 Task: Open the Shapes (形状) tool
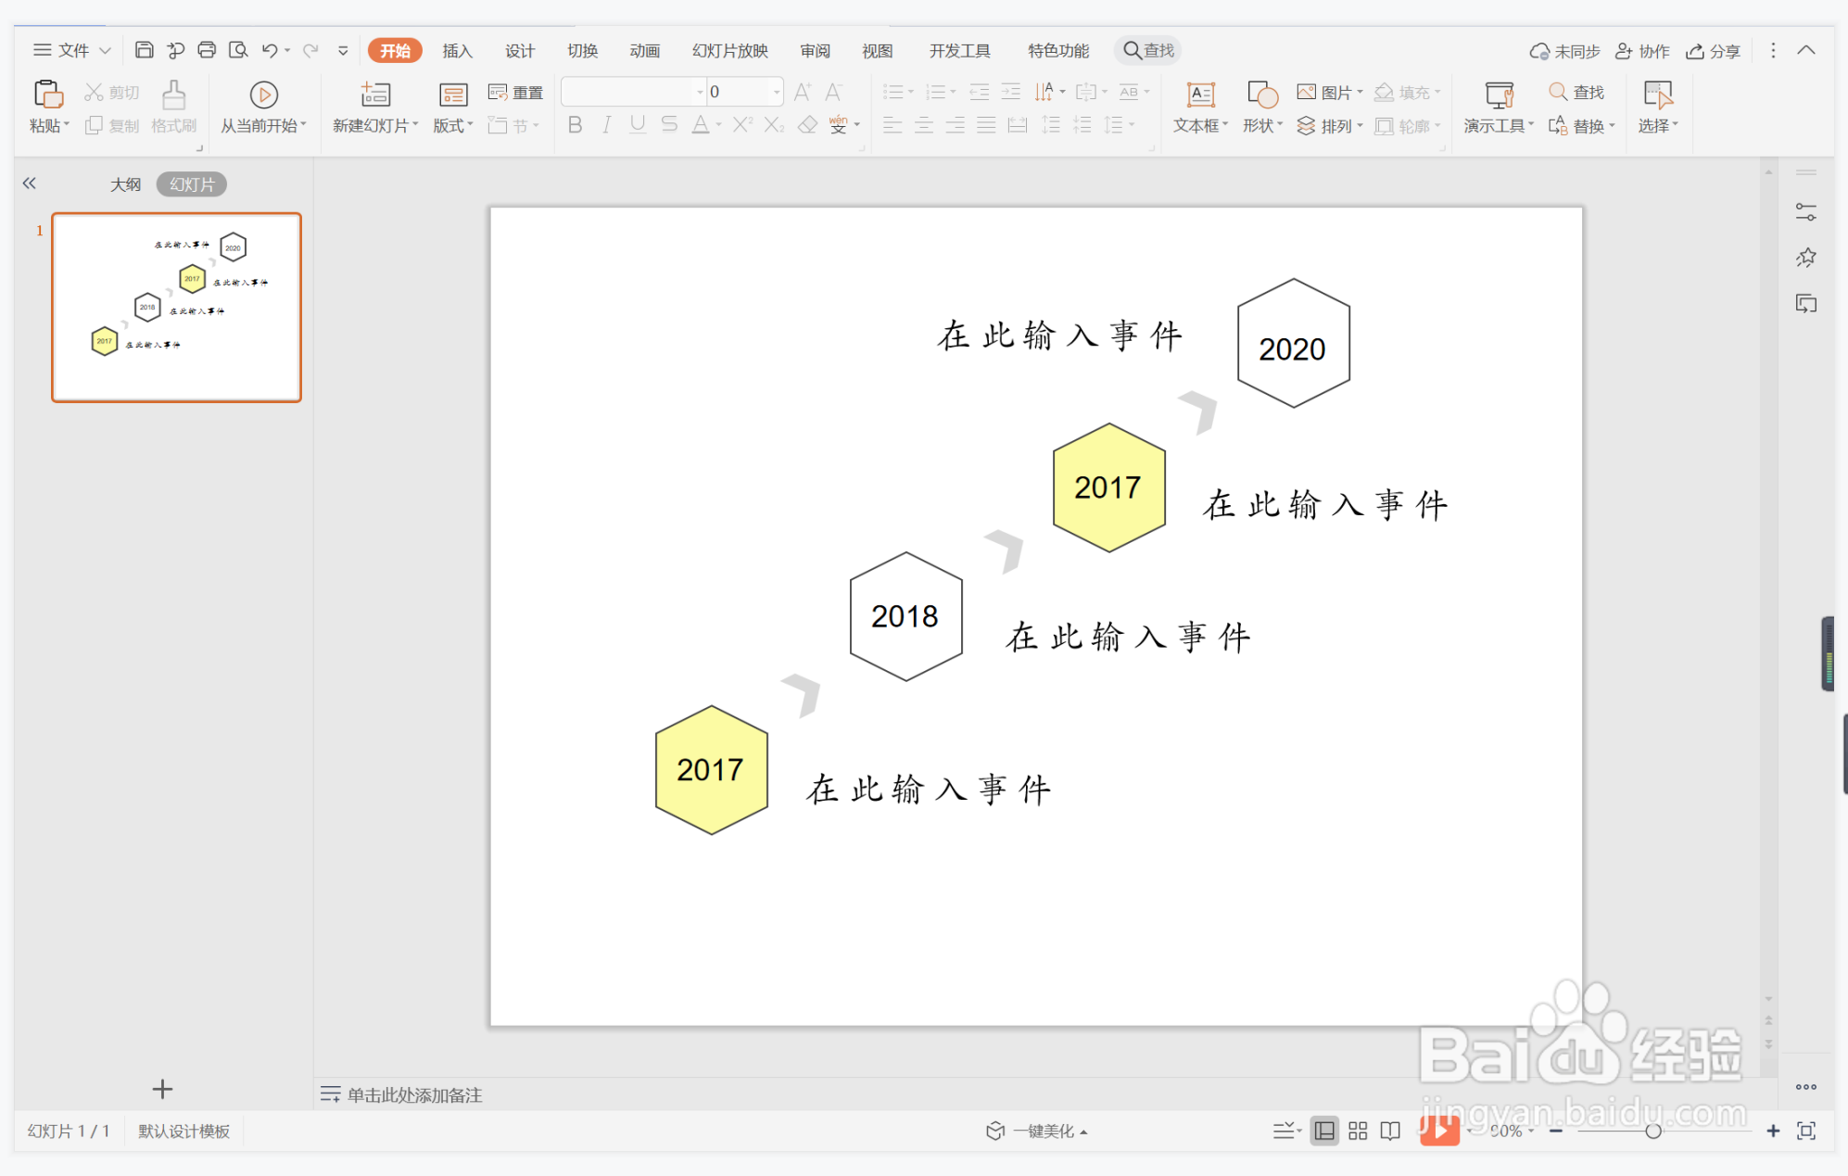pos(1262,95)
